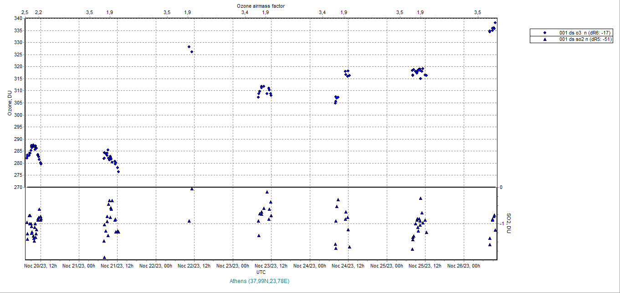The image size is (620, 293).
Task: Click the '-1' tick on the SO2 axis
Action: pyautogui.click(x=501, y=224)
